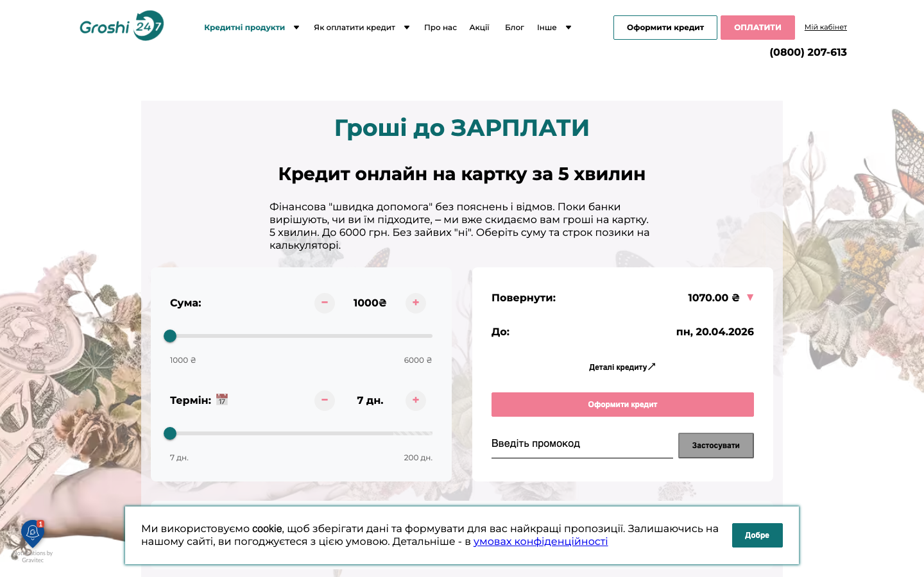
Task: Open the Блог menu item
Action: [514, 28]
